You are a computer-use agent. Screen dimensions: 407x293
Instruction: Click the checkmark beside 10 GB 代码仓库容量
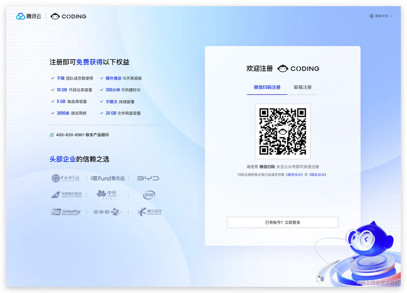[x=53, y=90]
